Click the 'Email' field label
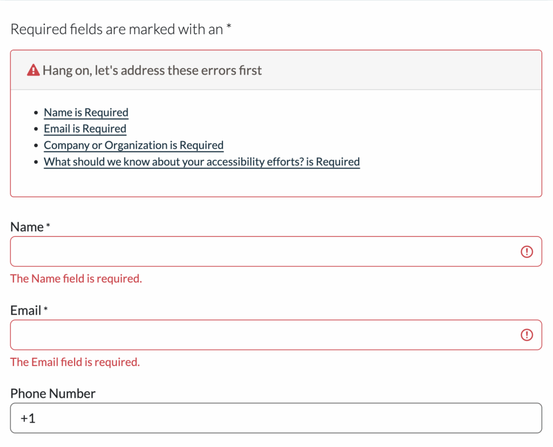This screenshot has width=553, height=447. pyautogui.click(x=26, y=310)
